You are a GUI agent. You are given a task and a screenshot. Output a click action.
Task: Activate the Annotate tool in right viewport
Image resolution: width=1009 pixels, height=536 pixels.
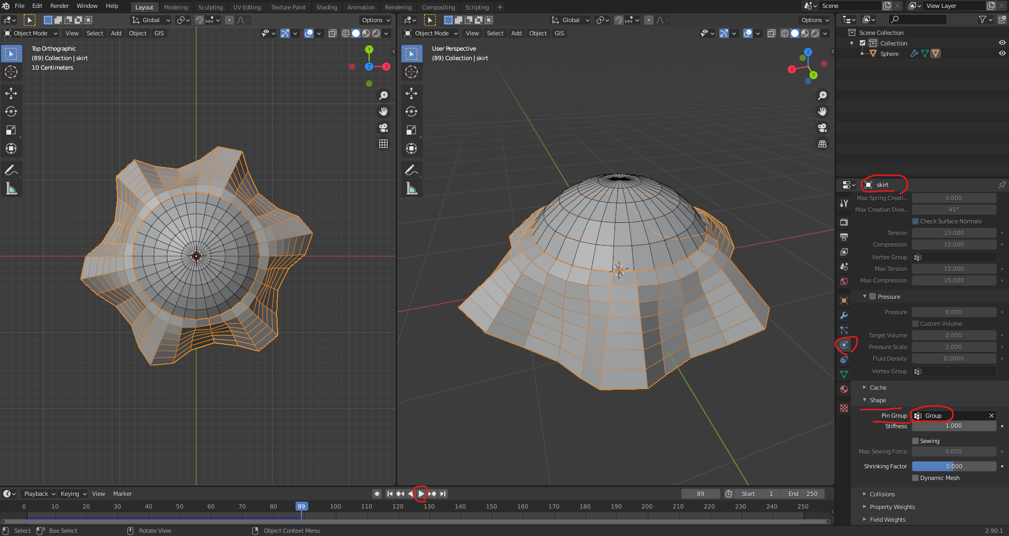(x=411, y=170)
